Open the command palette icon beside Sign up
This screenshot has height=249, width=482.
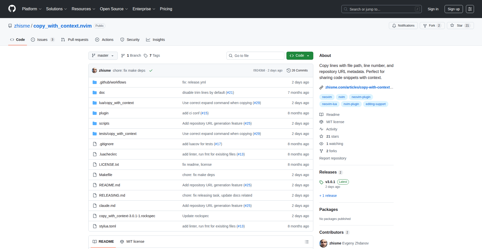(470, 9)
